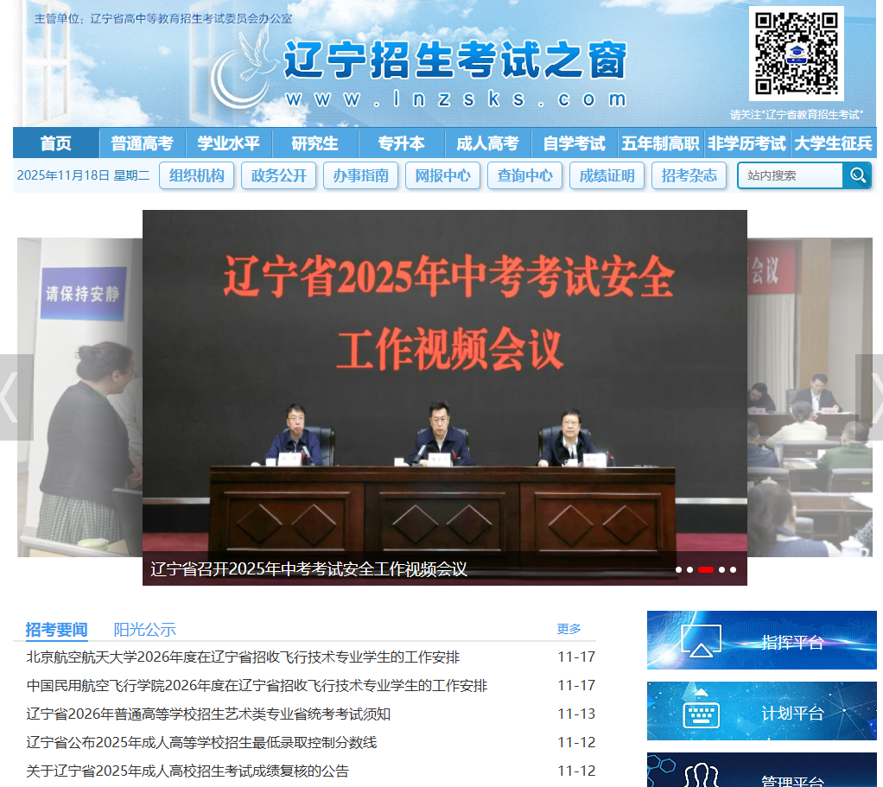Click 更多 link for more news
This screenshot has width=883, height=787.
[569, 629]
